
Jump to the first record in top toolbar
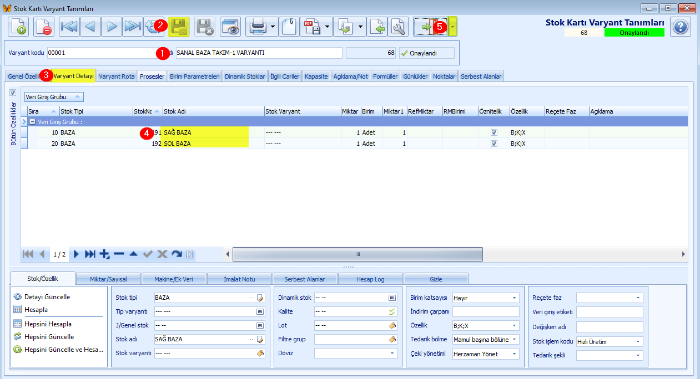(69, 27)
